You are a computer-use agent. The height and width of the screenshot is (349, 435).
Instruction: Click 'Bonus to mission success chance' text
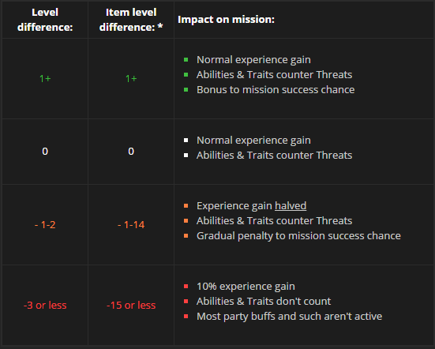[x=276, y=89]
